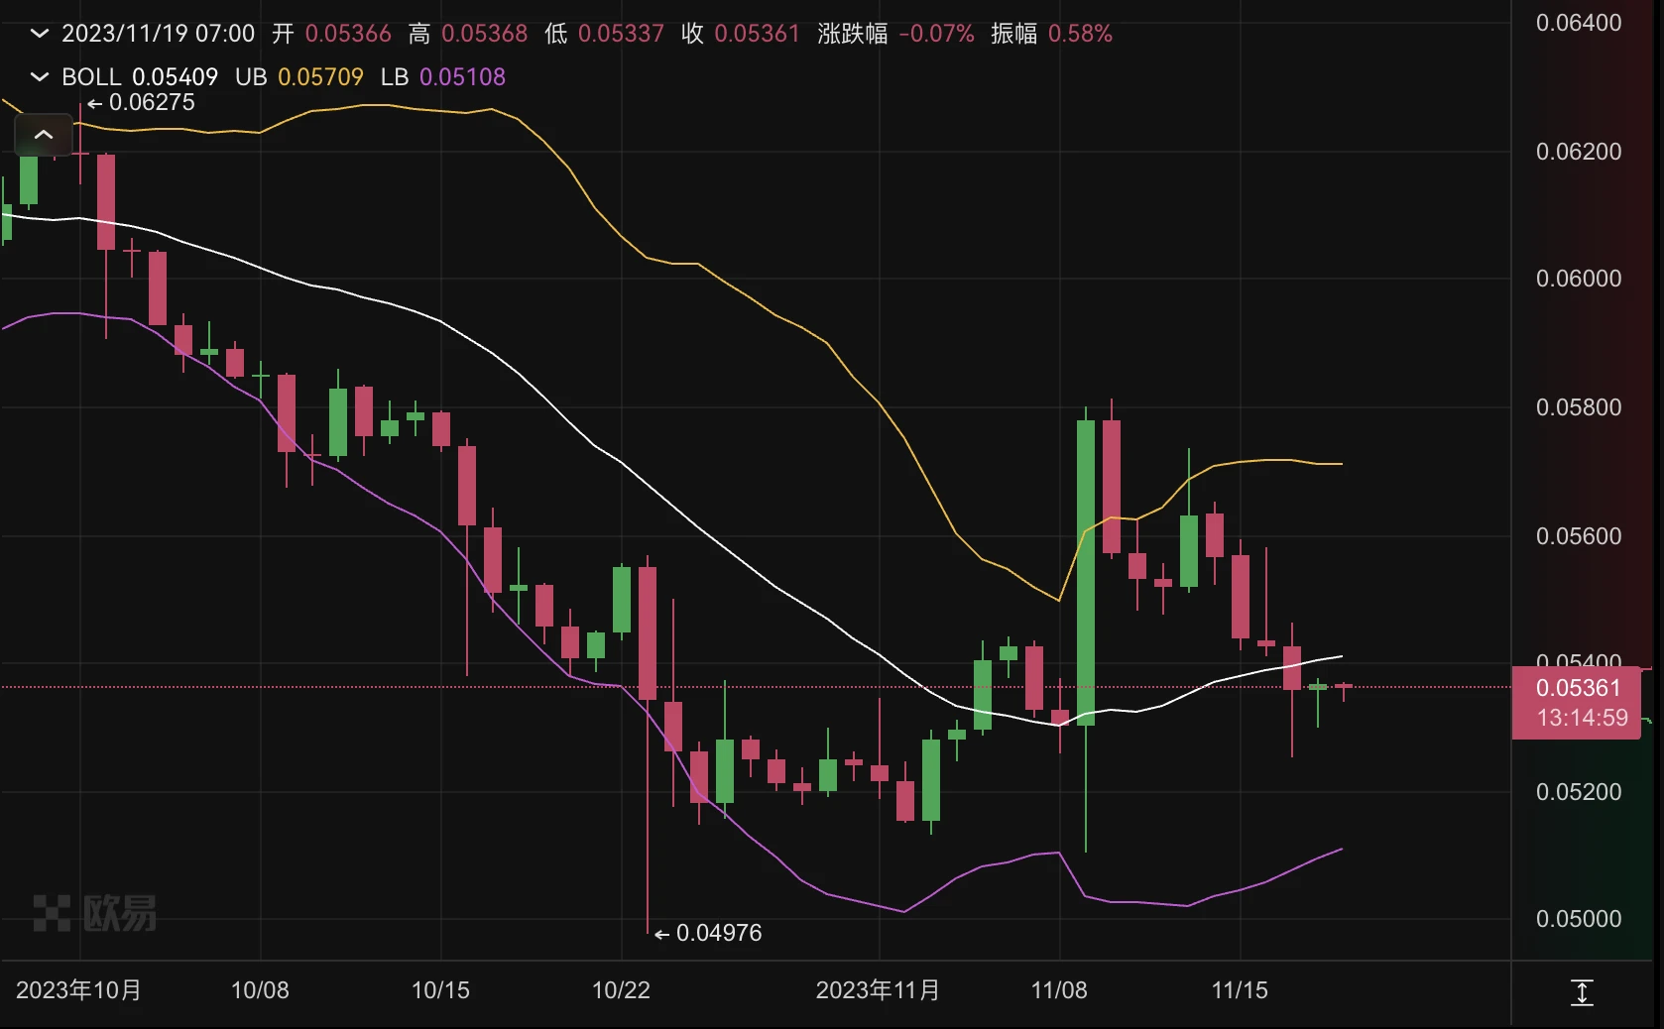Select the tallest green candlestick
This screenshot has width=1664, height=1029.
click(1086, 573)
